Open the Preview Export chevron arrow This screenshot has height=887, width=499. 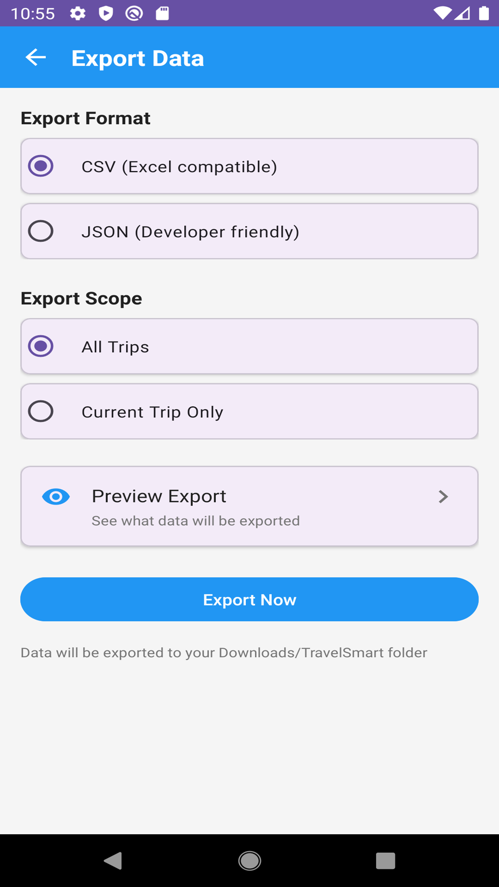point(443,497)
